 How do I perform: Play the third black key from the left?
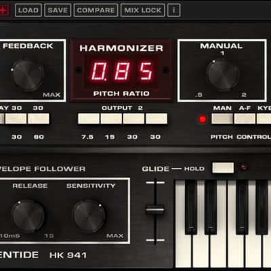tap(242, 207)
